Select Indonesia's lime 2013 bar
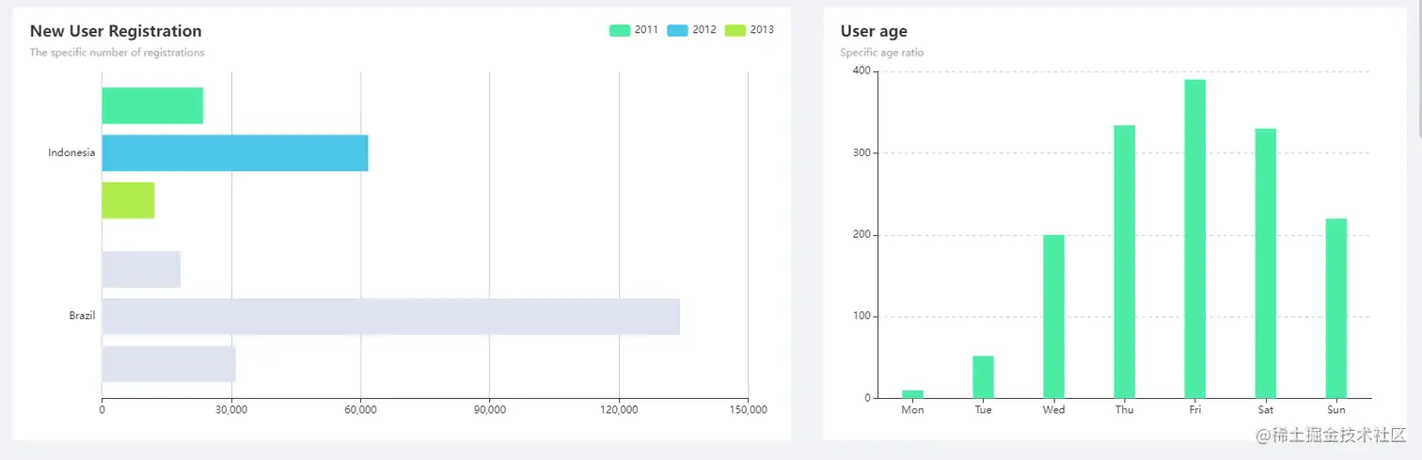 (x=128, y=200)
